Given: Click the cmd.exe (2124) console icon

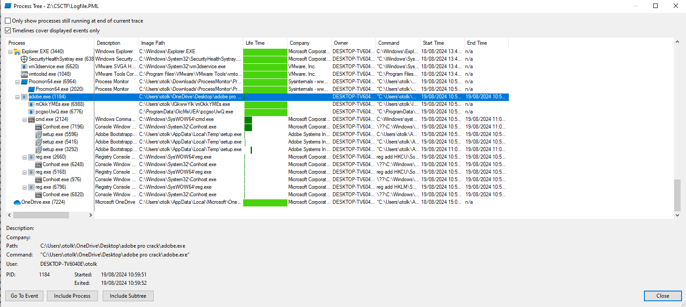Looking at the screenshot, I should 31,119.
